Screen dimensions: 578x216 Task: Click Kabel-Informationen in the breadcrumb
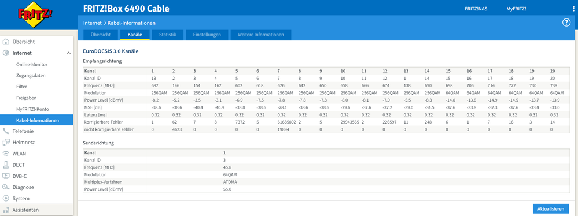[x=131, y=23]
